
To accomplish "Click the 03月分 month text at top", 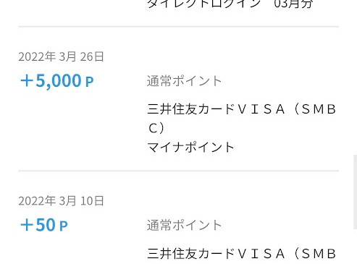I will (x=293, y=4).
